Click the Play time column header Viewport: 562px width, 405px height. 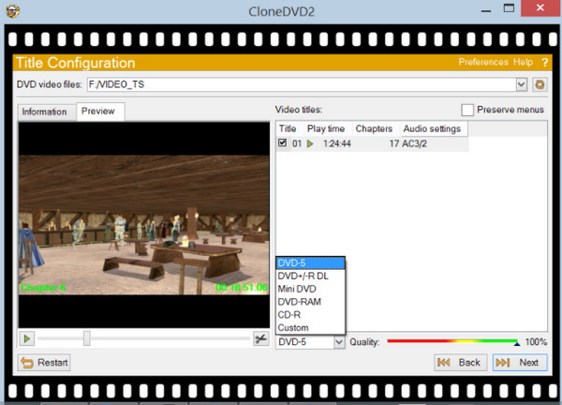328,128
